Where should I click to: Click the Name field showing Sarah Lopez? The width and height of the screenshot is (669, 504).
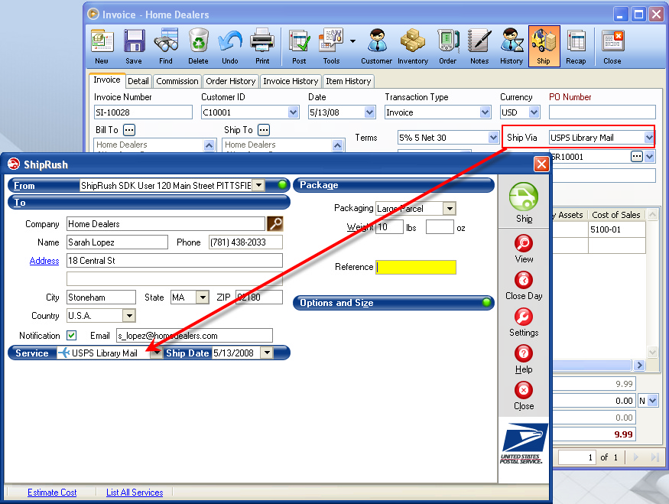point(117,242)
